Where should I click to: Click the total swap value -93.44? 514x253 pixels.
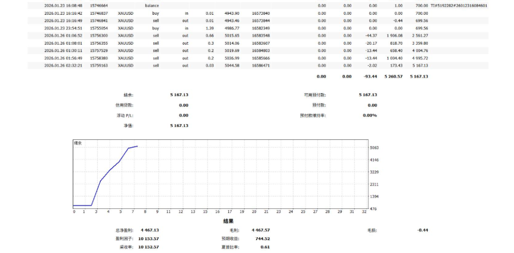370,76
